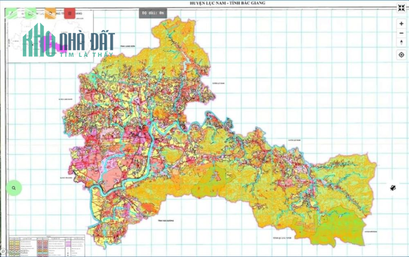Click the 'TỈNH LẠNG SƠN' map label

(x=128, y=46)
